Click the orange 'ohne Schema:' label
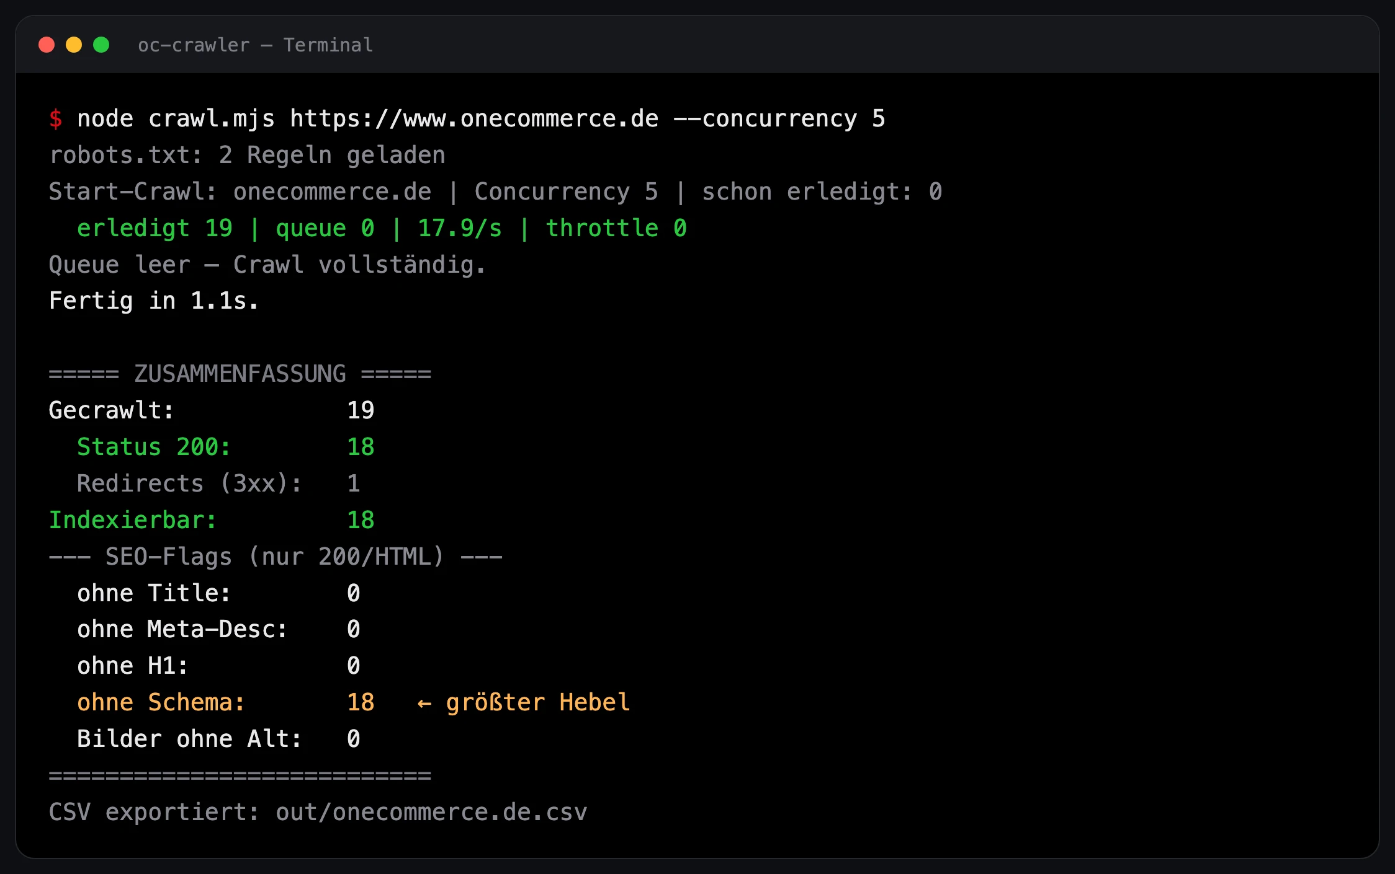The width and height of the screenshot is (1395, 874). coord(161,702)
